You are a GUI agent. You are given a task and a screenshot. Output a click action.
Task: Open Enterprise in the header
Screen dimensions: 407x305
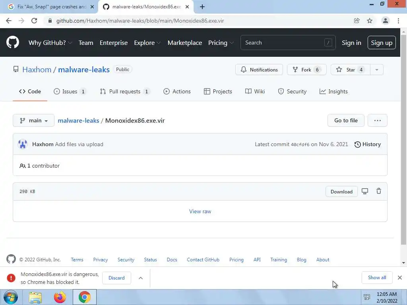(114, 42)
